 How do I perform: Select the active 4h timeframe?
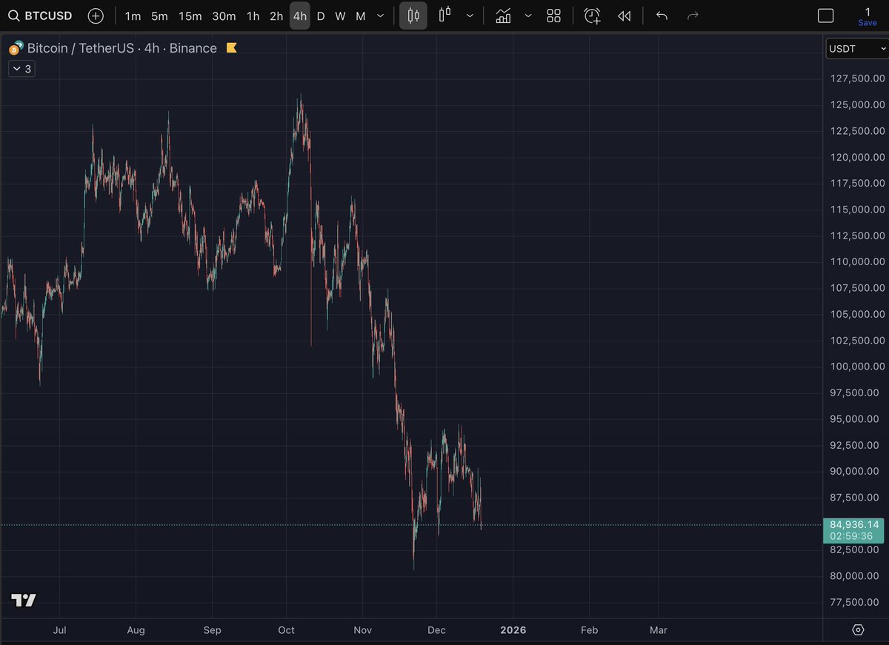[x=300, y=16]
